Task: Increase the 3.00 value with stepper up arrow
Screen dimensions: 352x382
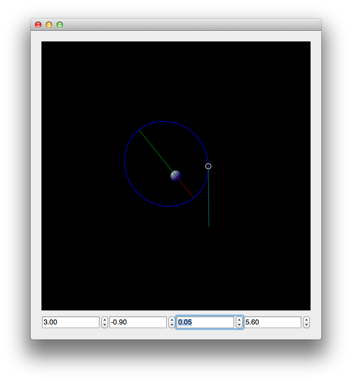Action: (x=104, y=320)
